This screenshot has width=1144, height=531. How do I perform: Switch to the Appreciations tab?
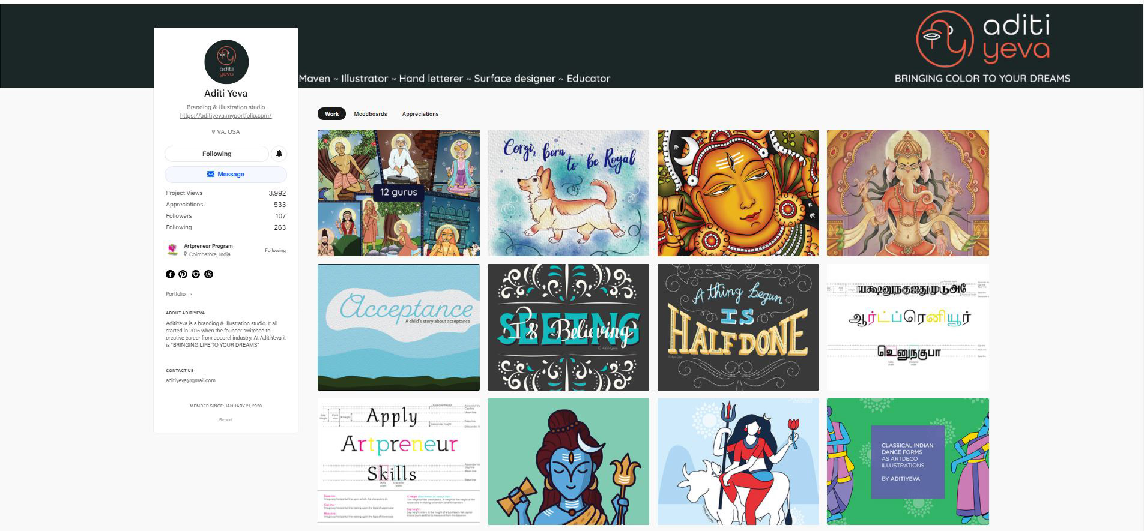coord(420,114)
